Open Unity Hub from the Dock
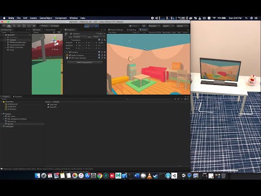 click(174, 175)
